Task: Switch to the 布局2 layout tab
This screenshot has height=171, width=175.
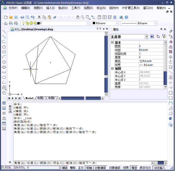Action: (51, 98)
